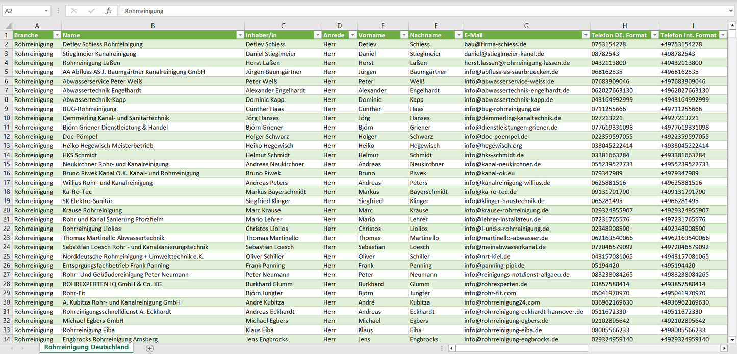Image resolution: width=737 pixels, height=354 pixels.
Task: Click the Select All corner triangle
Action: coord(8,26)
